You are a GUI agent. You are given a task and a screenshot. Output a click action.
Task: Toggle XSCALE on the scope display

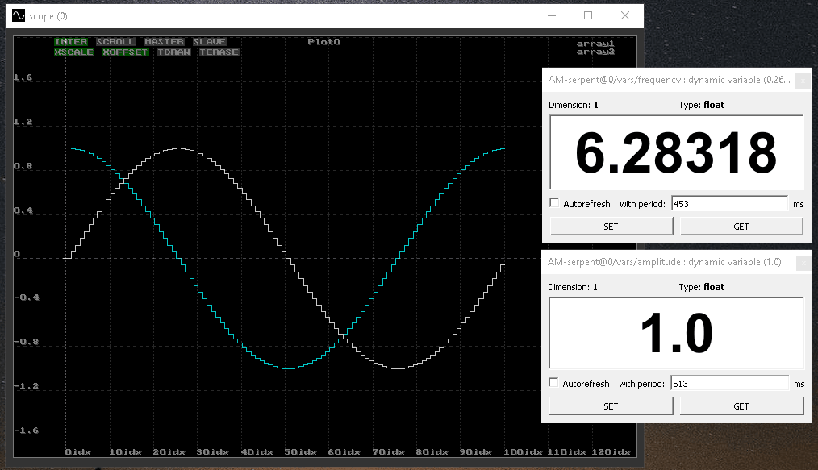73,52
